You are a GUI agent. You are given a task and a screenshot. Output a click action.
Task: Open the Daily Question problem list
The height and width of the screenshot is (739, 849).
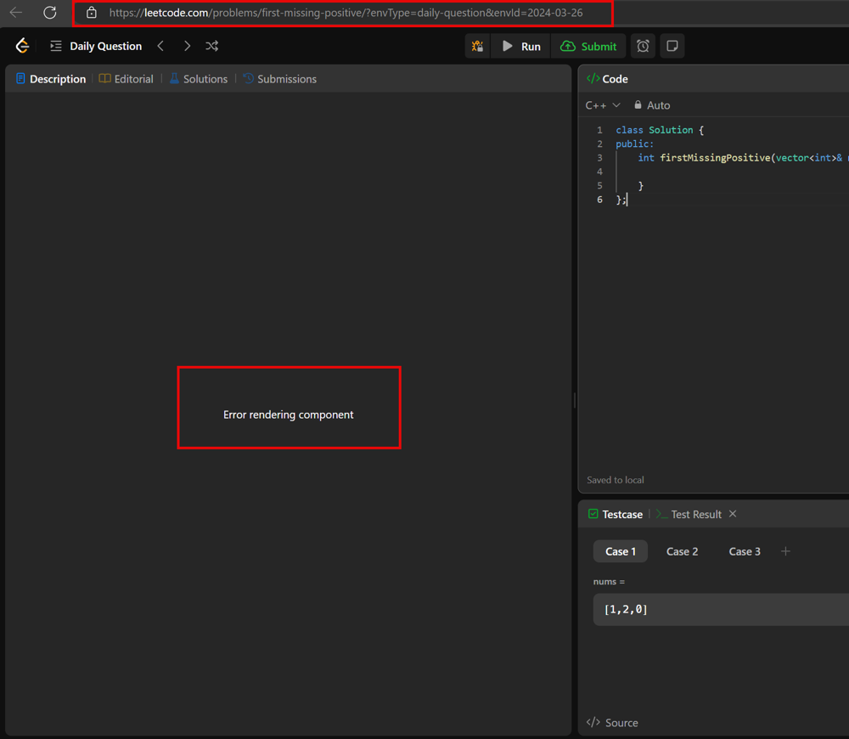pos(96,46)
